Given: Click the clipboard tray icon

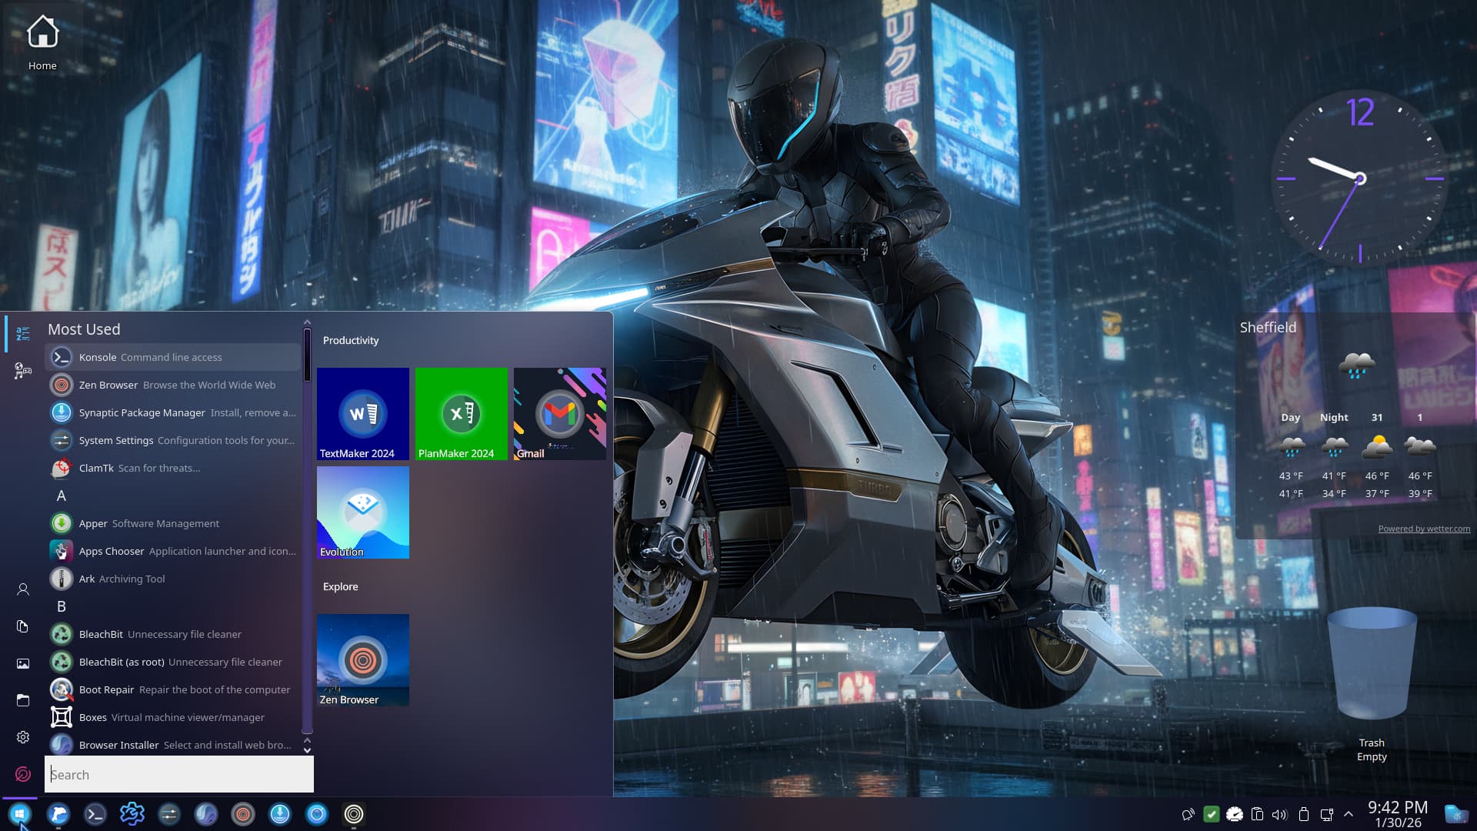Looking at the screenshot, I should click(1257, 814).
